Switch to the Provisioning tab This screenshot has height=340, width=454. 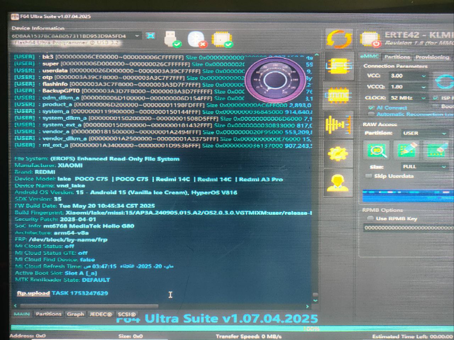coord(432,57)
